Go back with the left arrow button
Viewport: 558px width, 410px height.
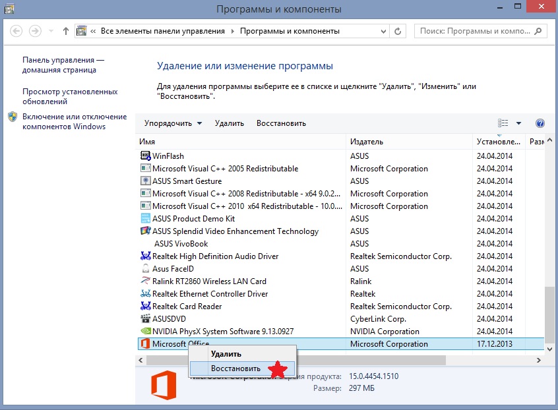pos(16,31)
